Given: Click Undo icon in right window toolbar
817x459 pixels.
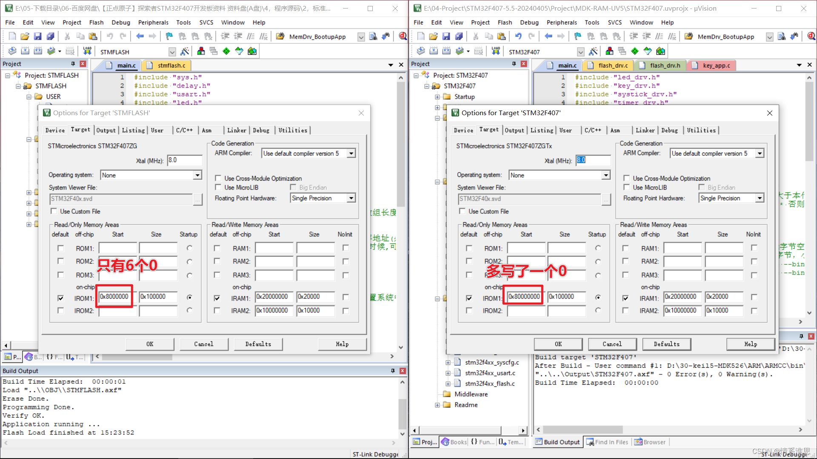Looking at the screenshot, I should (x=518, y=37).
